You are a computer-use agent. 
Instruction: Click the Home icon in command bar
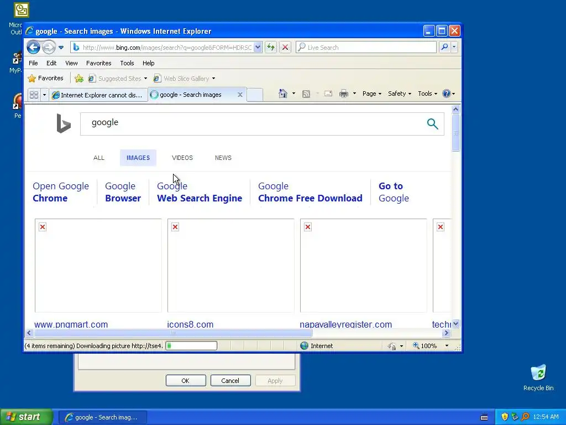282,94
